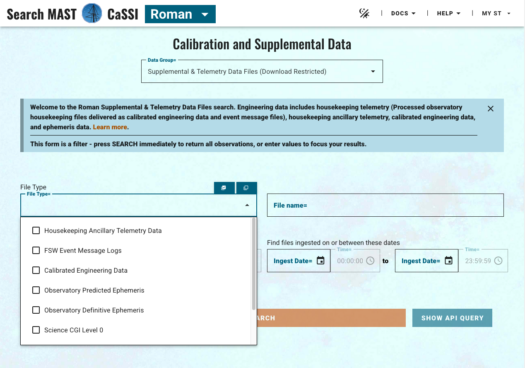Click the clock icon beside 23:59:59
Screen dimensions: 525x368
499,261
